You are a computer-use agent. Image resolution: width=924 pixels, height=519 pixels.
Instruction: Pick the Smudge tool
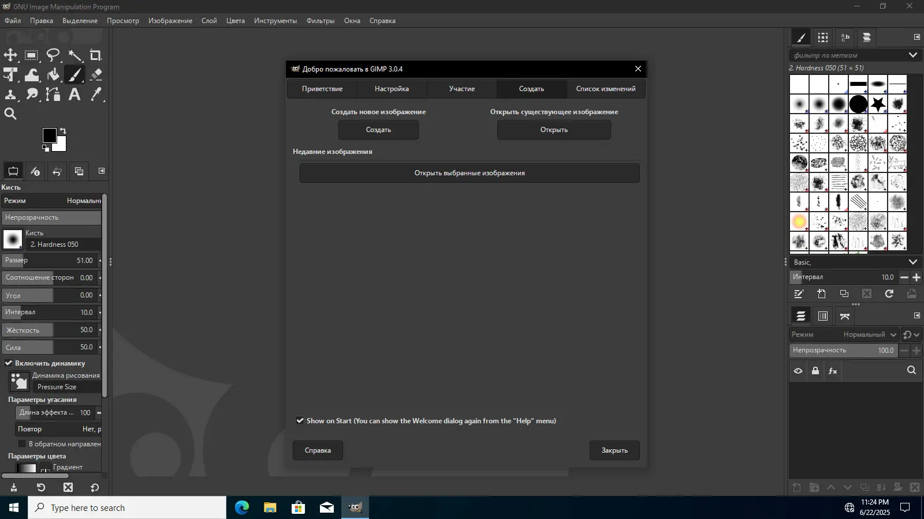pyautogui.click(x=32, y=95)
